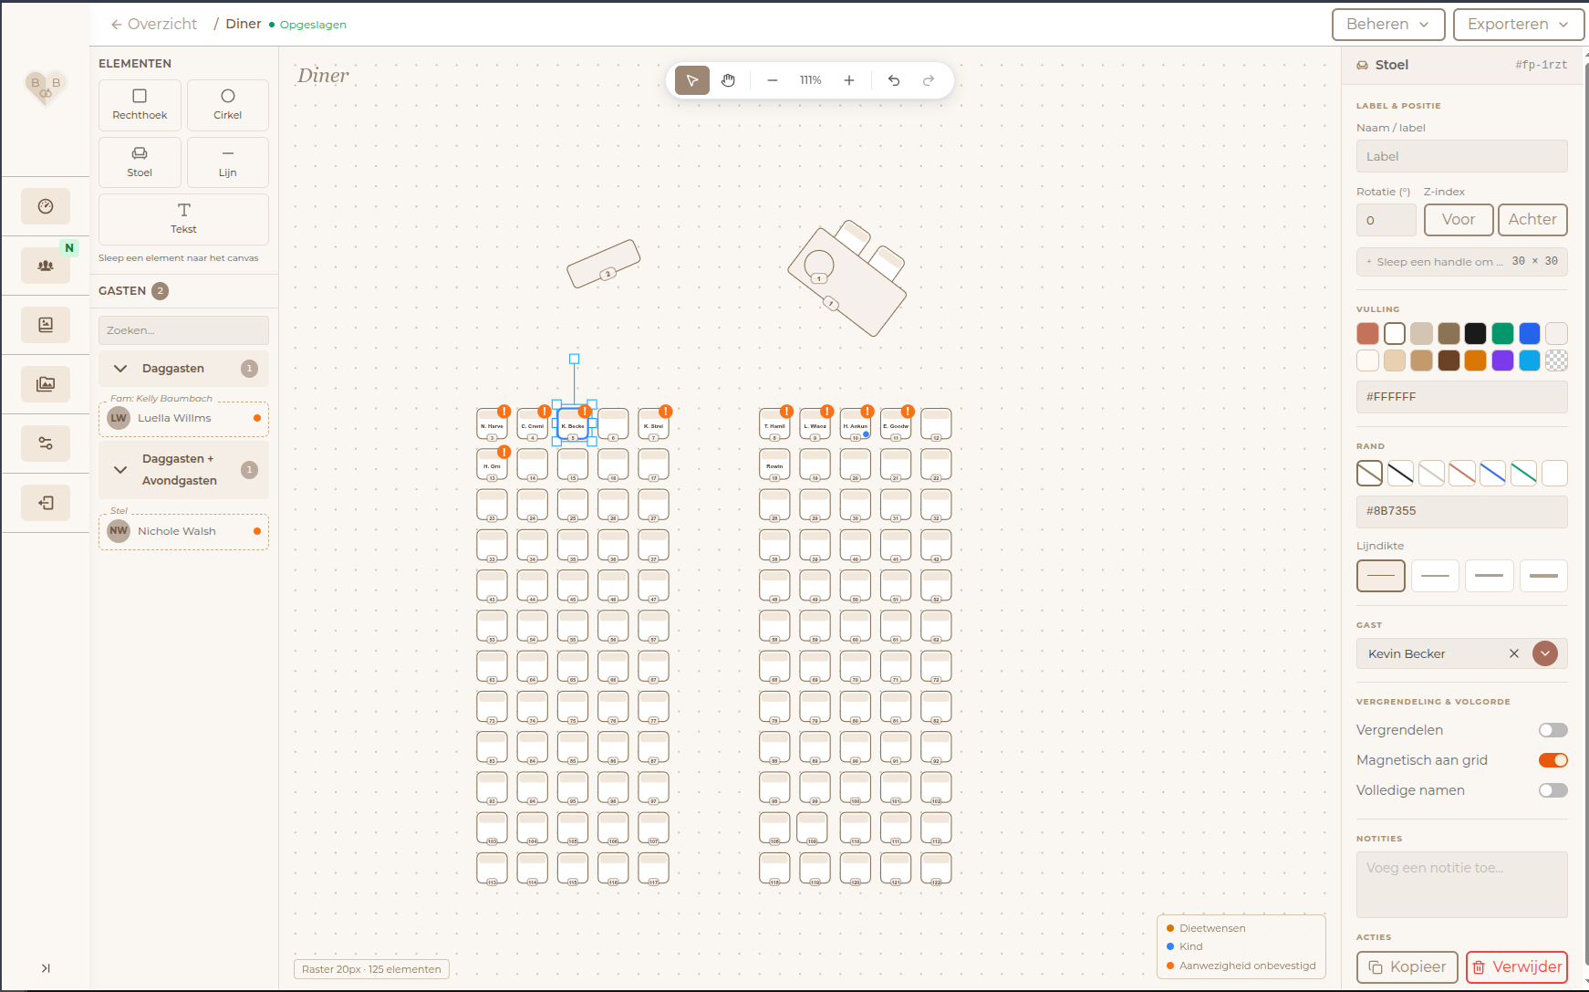This screenshot has width=1589, height=992.
Task: Click the heart logo with initials
Action: tap(46, 87)
